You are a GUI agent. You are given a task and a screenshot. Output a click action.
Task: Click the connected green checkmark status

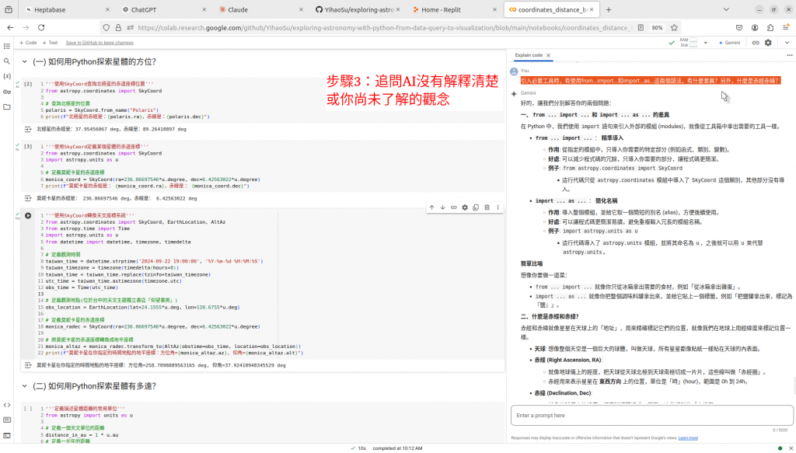pos(672,43)
